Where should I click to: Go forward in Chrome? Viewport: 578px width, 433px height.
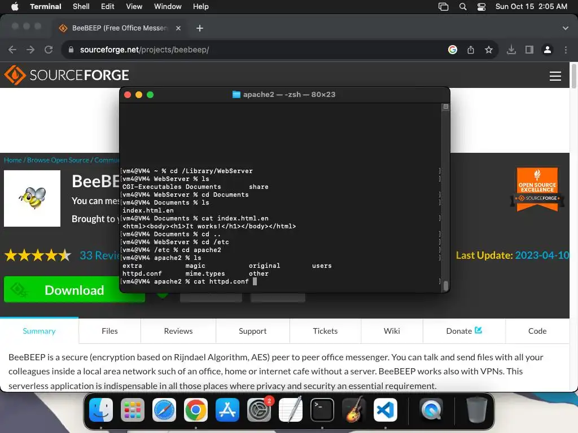pos(30,50)
